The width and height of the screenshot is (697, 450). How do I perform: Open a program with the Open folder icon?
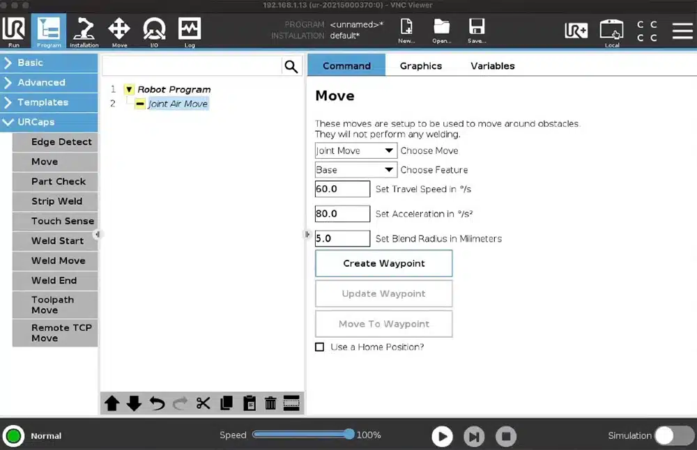441,31
